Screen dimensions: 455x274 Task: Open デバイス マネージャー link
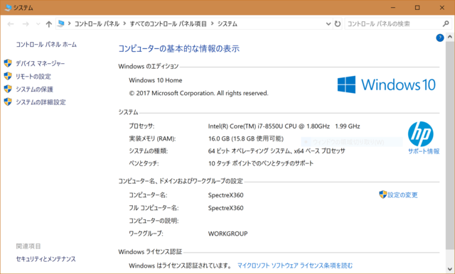41,63
